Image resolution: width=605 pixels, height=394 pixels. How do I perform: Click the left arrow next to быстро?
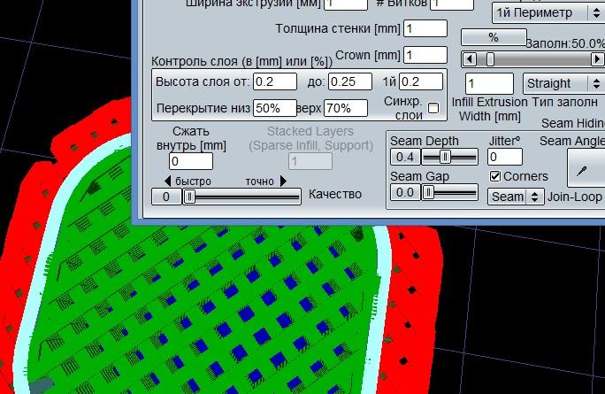167,182
